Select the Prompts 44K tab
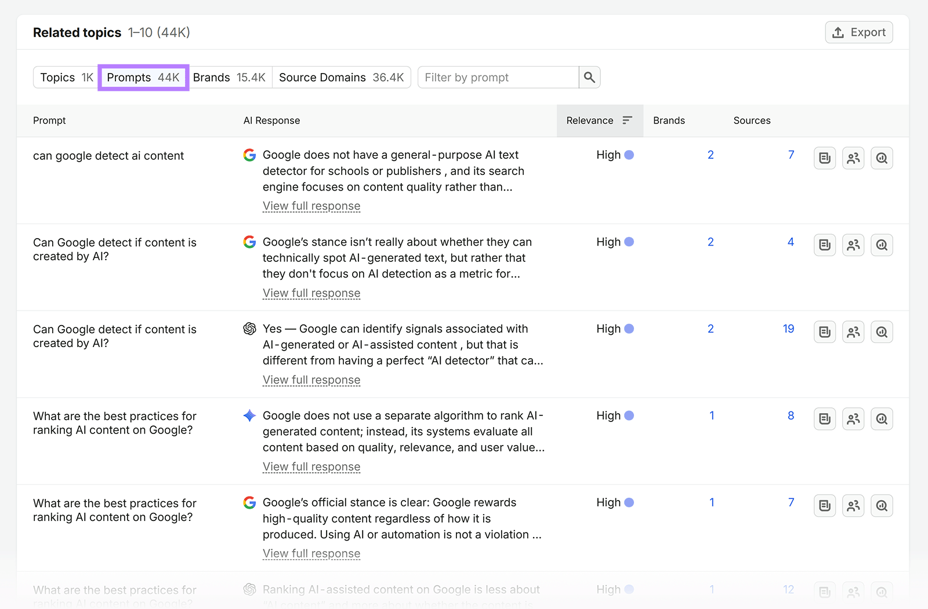The height and width of the screenshot is (609, 928). [143, 78]
